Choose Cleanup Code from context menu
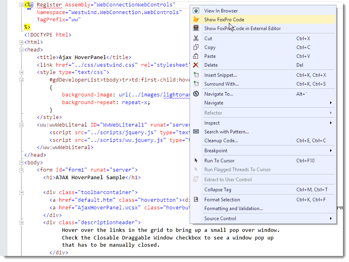Viewport: 349px width, 262px height. point(221,141)
